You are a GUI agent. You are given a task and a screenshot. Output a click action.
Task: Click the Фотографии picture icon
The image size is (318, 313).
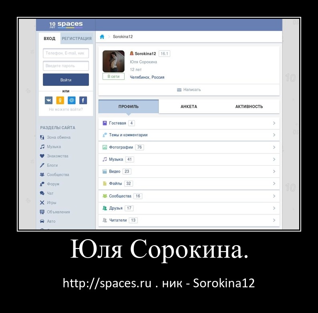105,147
